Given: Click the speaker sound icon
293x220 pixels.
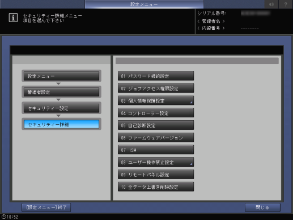Looking at the screenshot, I should (x=271, y=4).
